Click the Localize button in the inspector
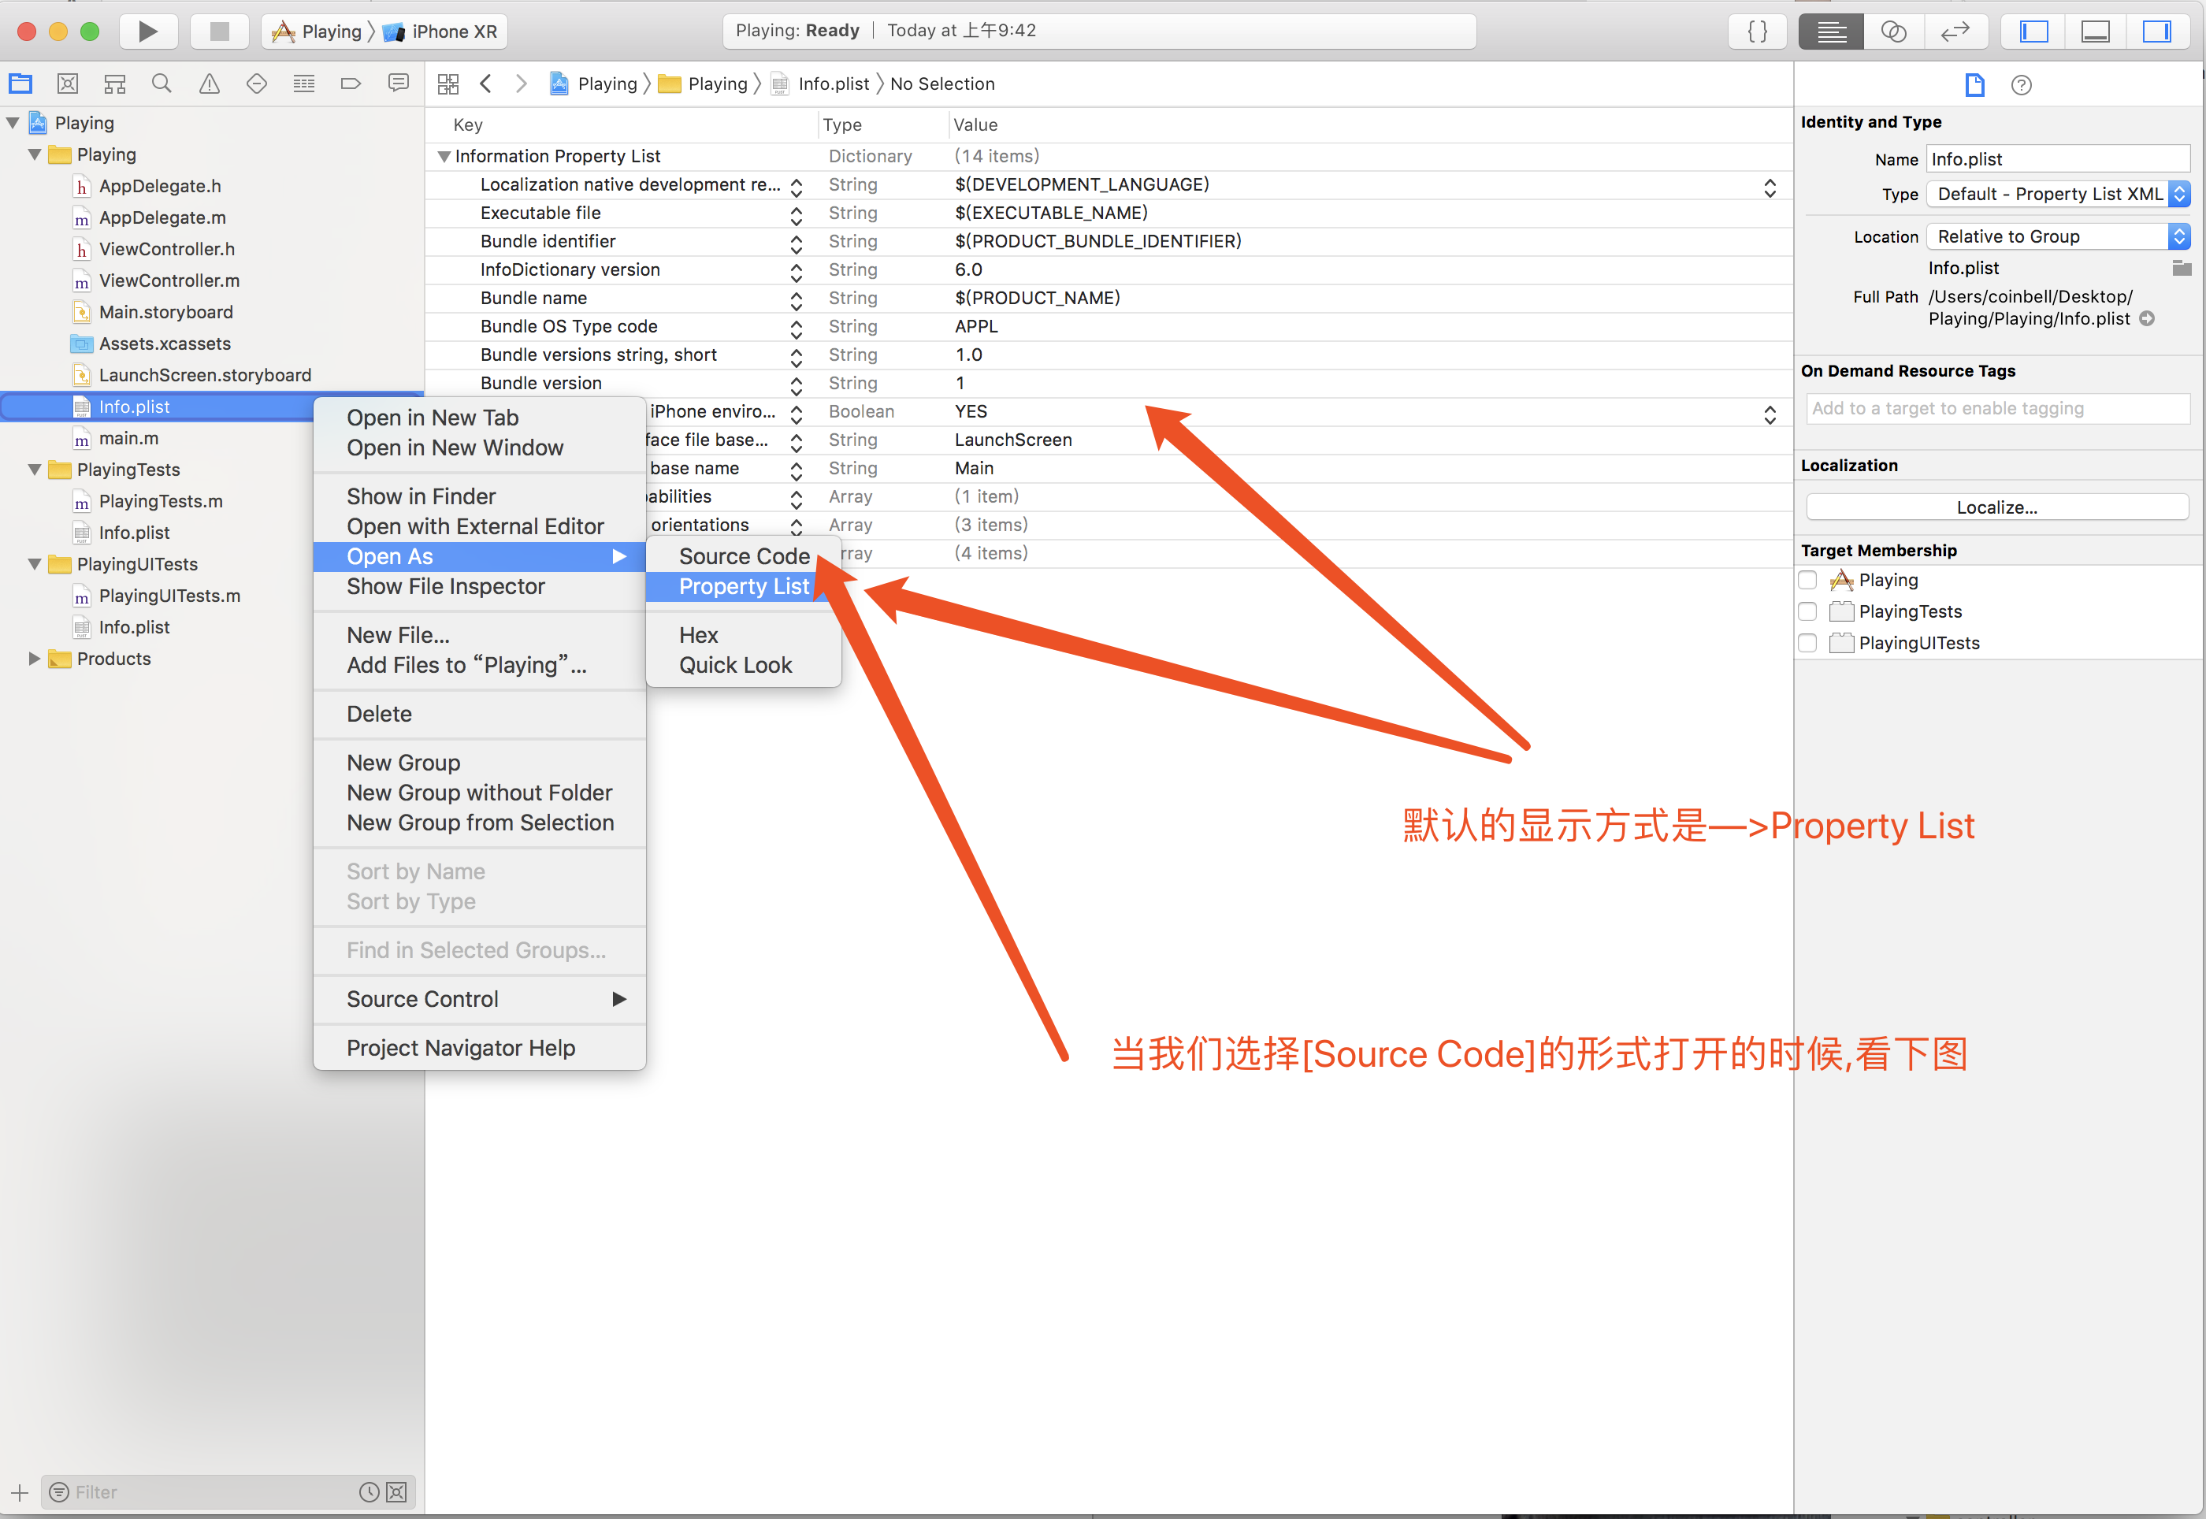The image size is (2206, 1519). [x=1996, y=507]
